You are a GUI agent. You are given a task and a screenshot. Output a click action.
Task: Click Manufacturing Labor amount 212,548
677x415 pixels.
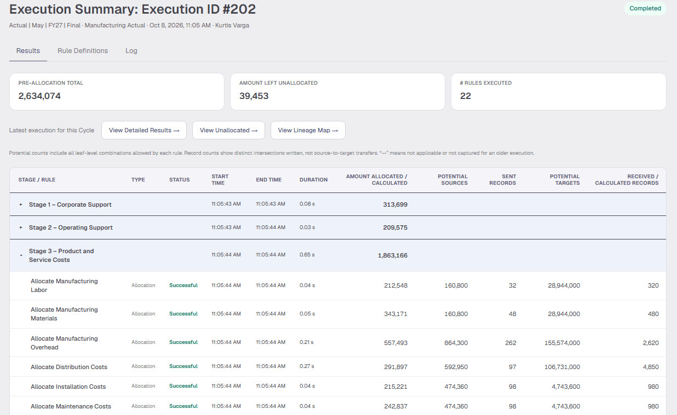[395, 285]
